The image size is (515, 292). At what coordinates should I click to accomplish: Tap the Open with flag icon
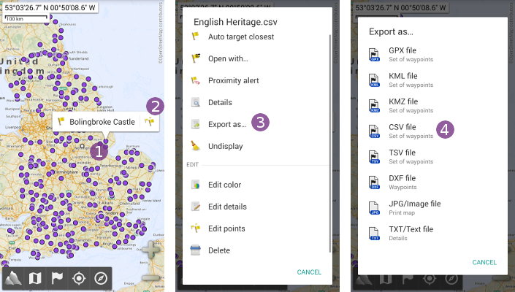196,58
